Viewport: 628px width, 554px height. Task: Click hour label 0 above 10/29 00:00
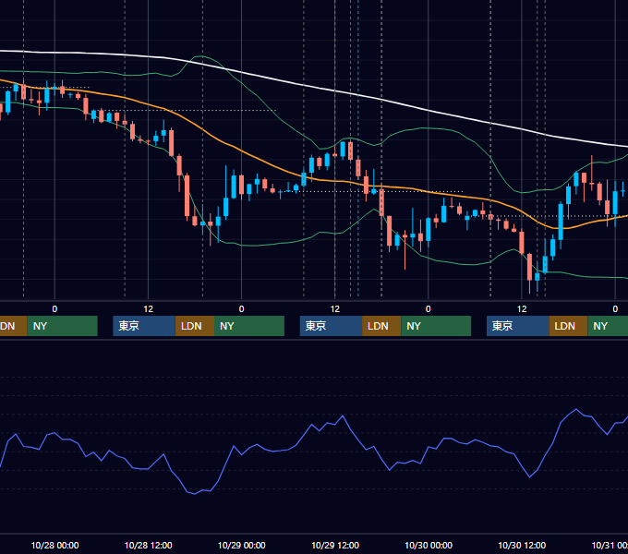tap(242, 309)
